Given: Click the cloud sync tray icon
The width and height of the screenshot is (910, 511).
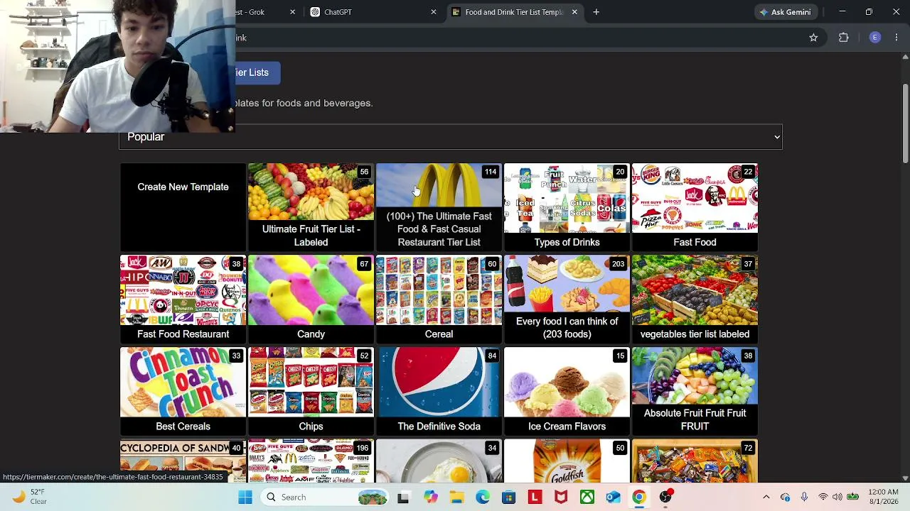Looking at the screenshot, I should [785, 498].
